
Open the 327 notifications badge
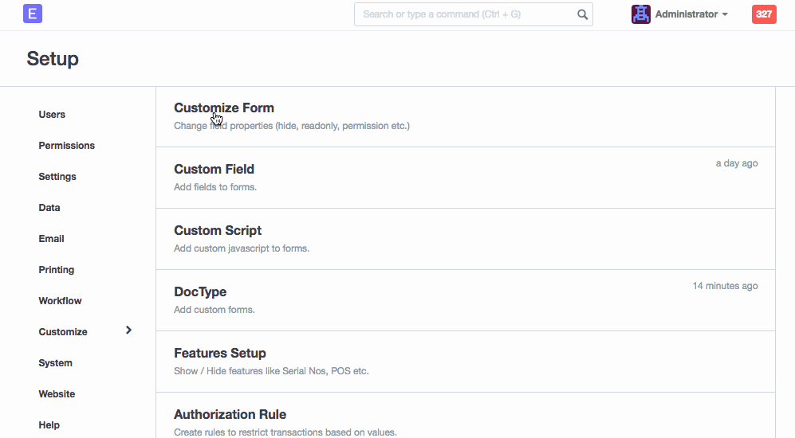point(763,14)
